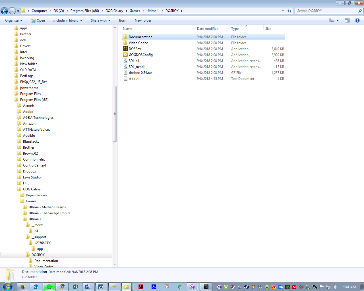Viewport: 364px width, 291px height.
Task: Open Chrome from the taskbar
Action: coord(180,287)
